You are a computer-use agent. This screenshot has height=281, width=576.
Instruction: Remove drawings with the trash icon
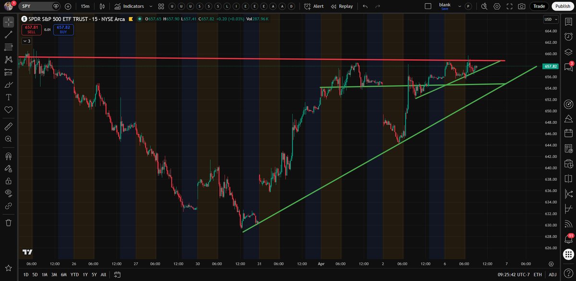point(8,222)
